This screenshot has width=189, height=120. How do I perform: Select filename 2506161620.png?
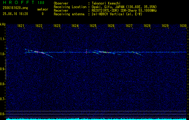pos(15,8)
